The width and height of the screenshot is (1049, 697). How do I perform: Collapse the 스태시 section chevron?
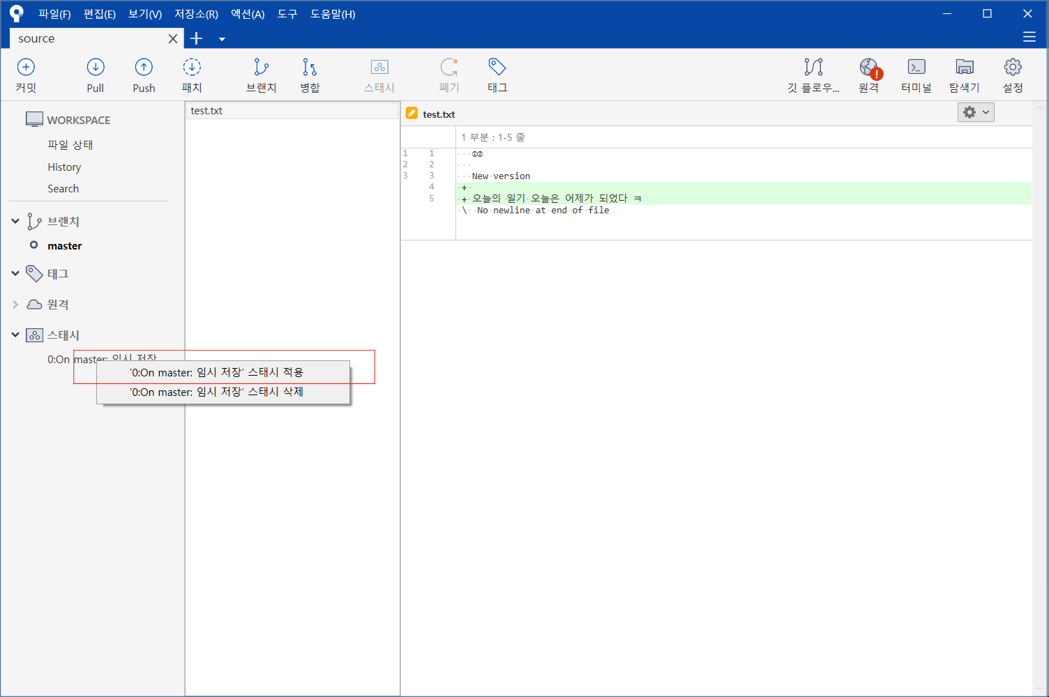click(x=15, y=335)
